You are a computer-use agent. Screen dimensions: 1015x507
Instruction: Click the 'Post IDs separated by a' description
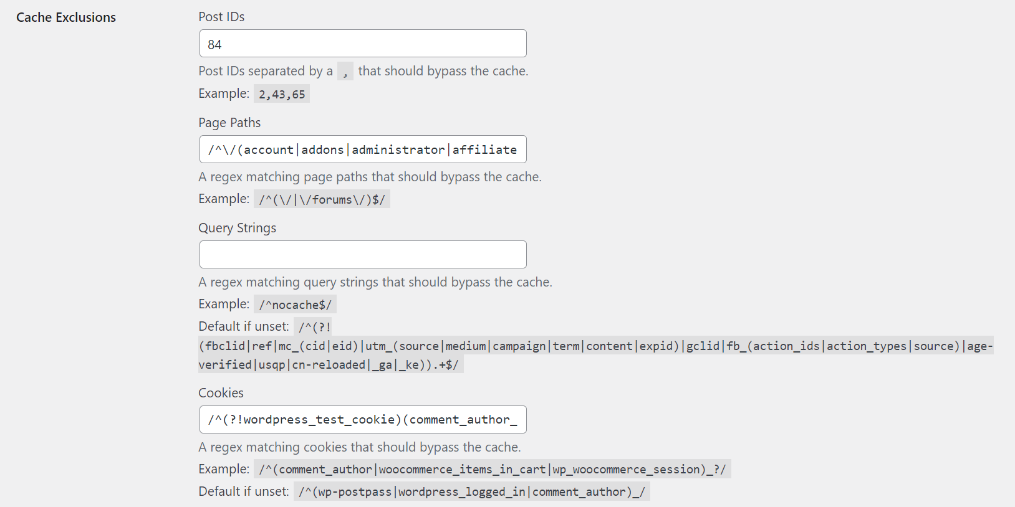point(266,72)
